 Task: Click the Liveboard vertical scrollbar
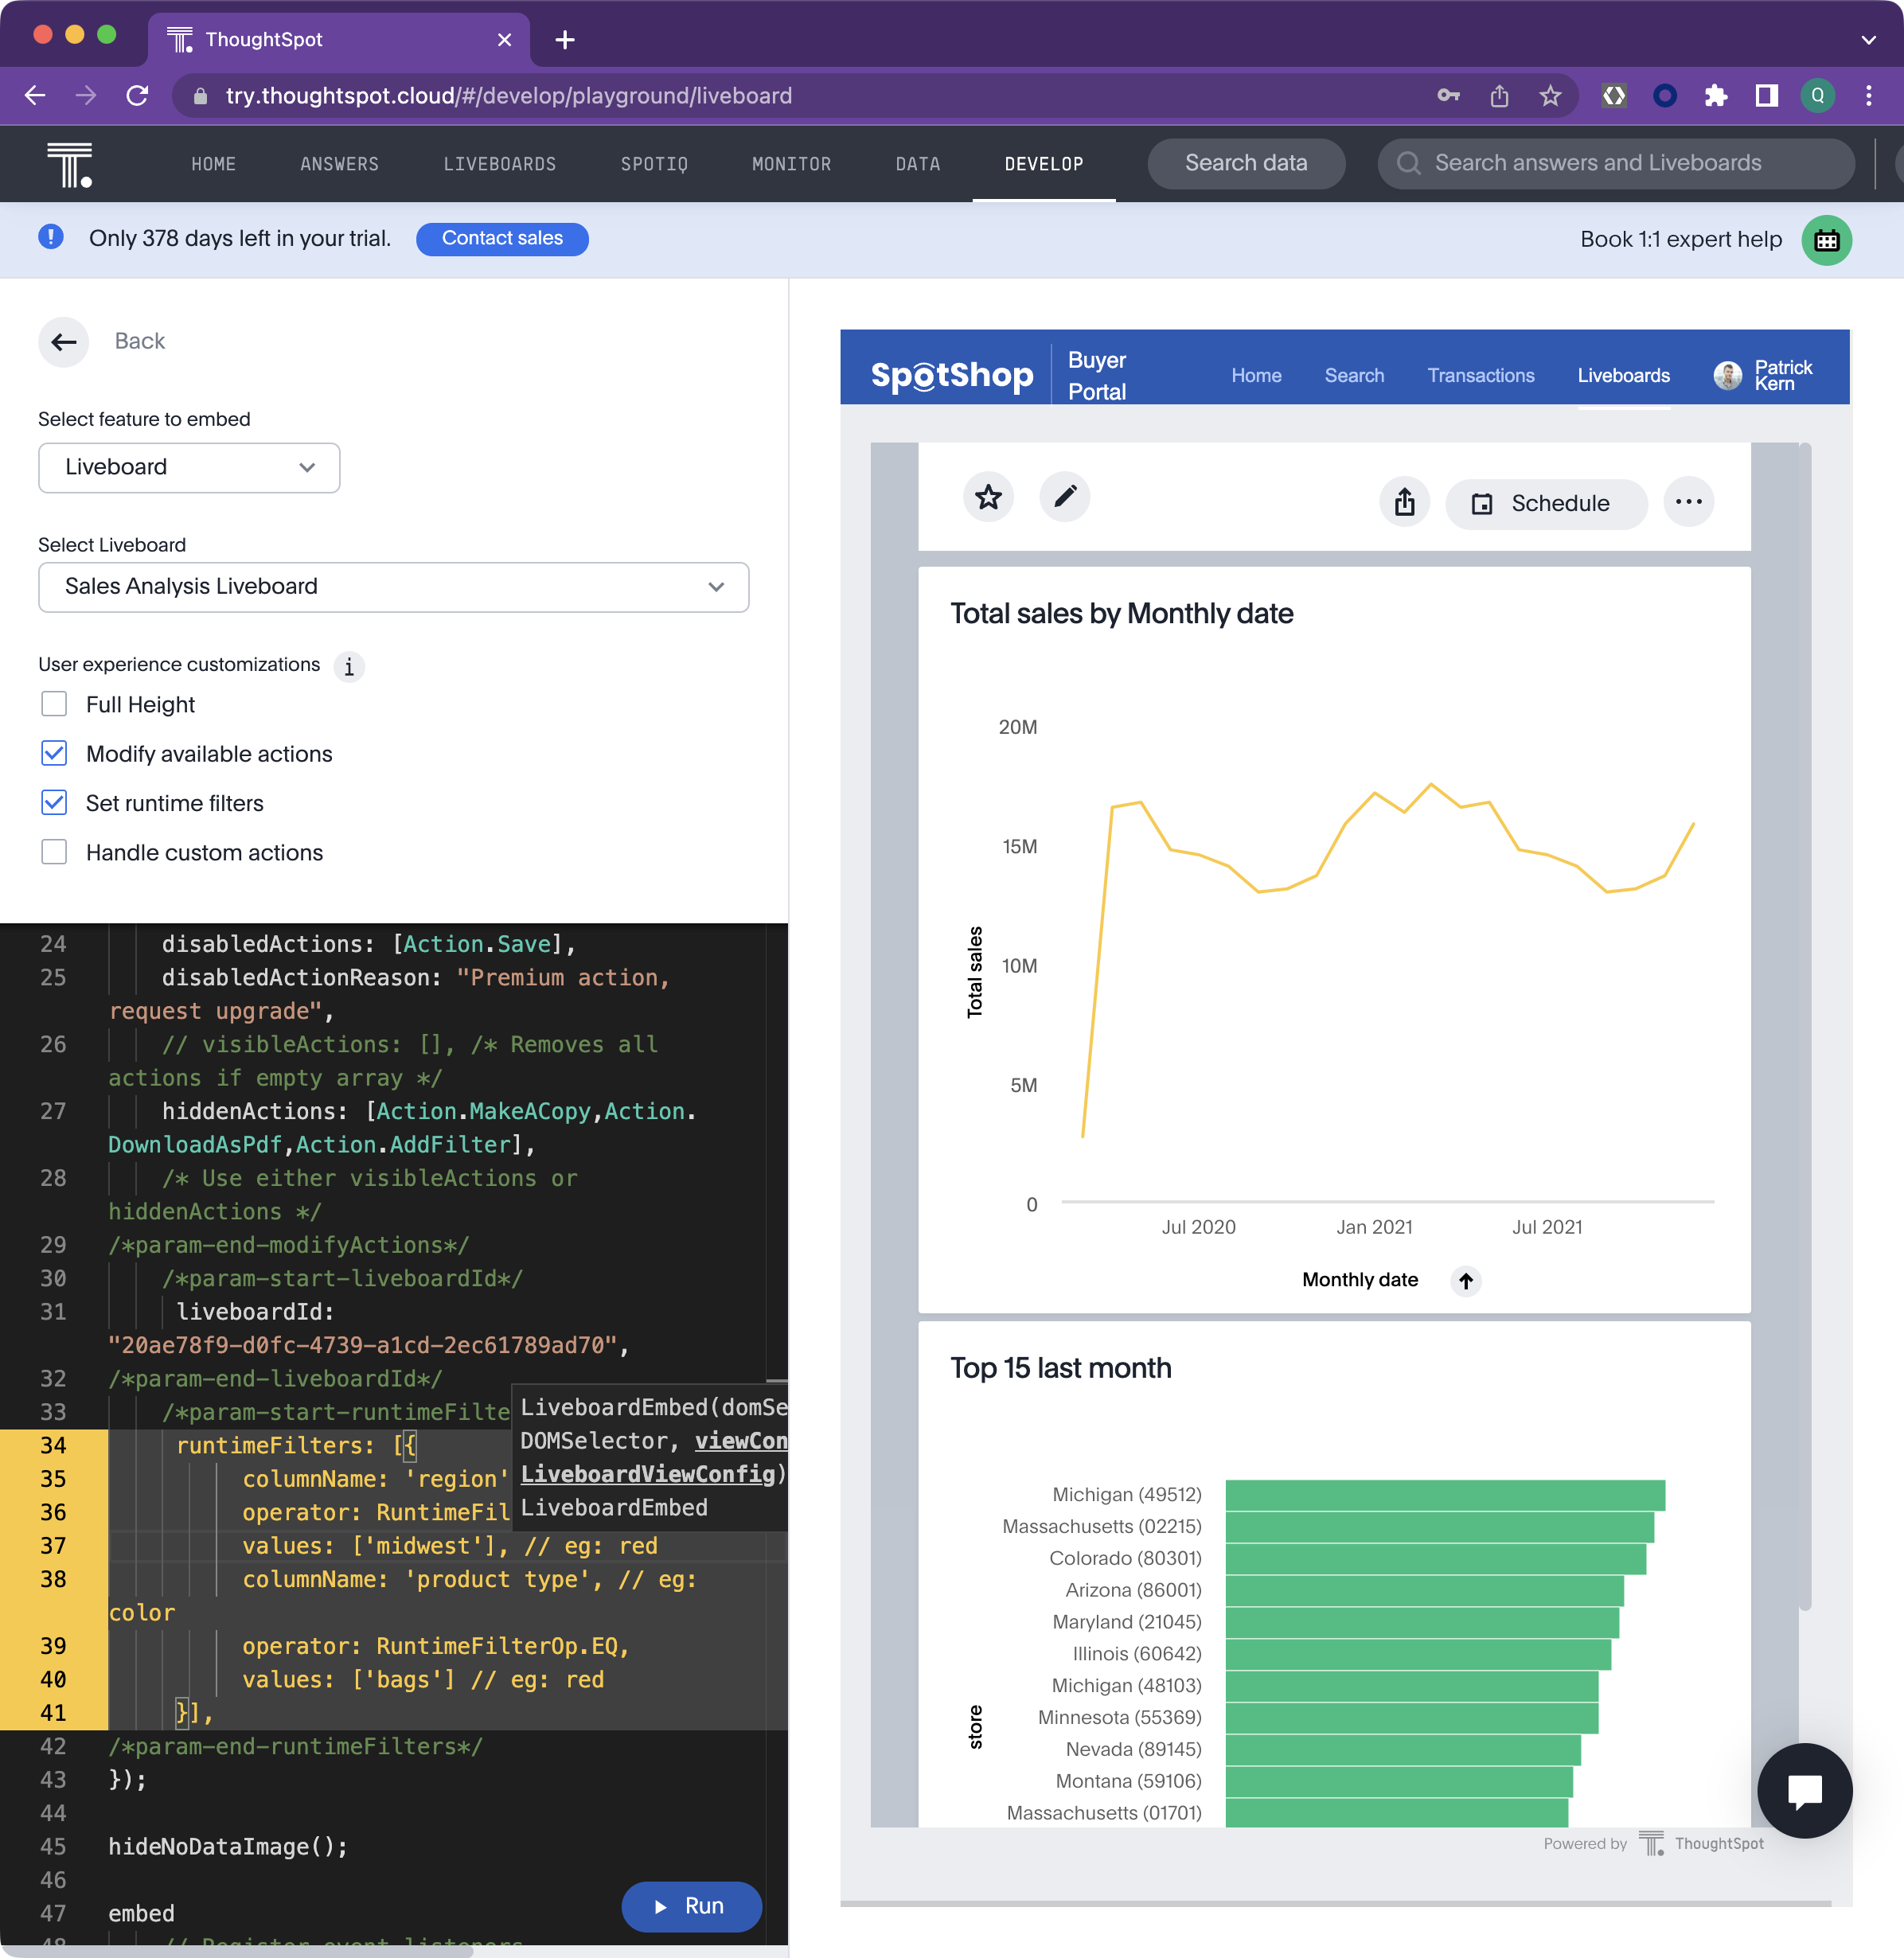(1805, 1025)
